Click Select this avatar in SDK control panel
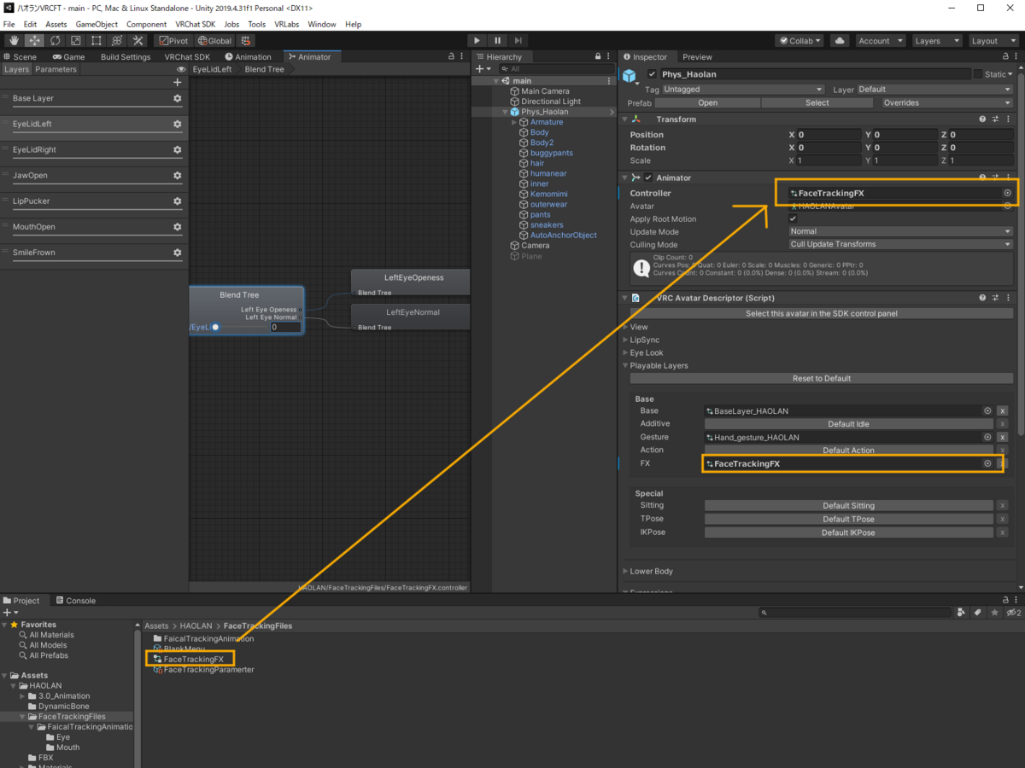This screenshot has height=768, width=1025. 822,313
